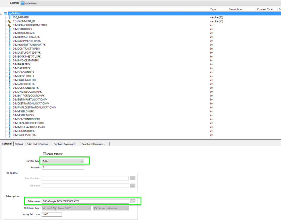Click the column icon next to DIMVESSELONEFK
The width and height of the screenshot is (281, 220).
9,111
